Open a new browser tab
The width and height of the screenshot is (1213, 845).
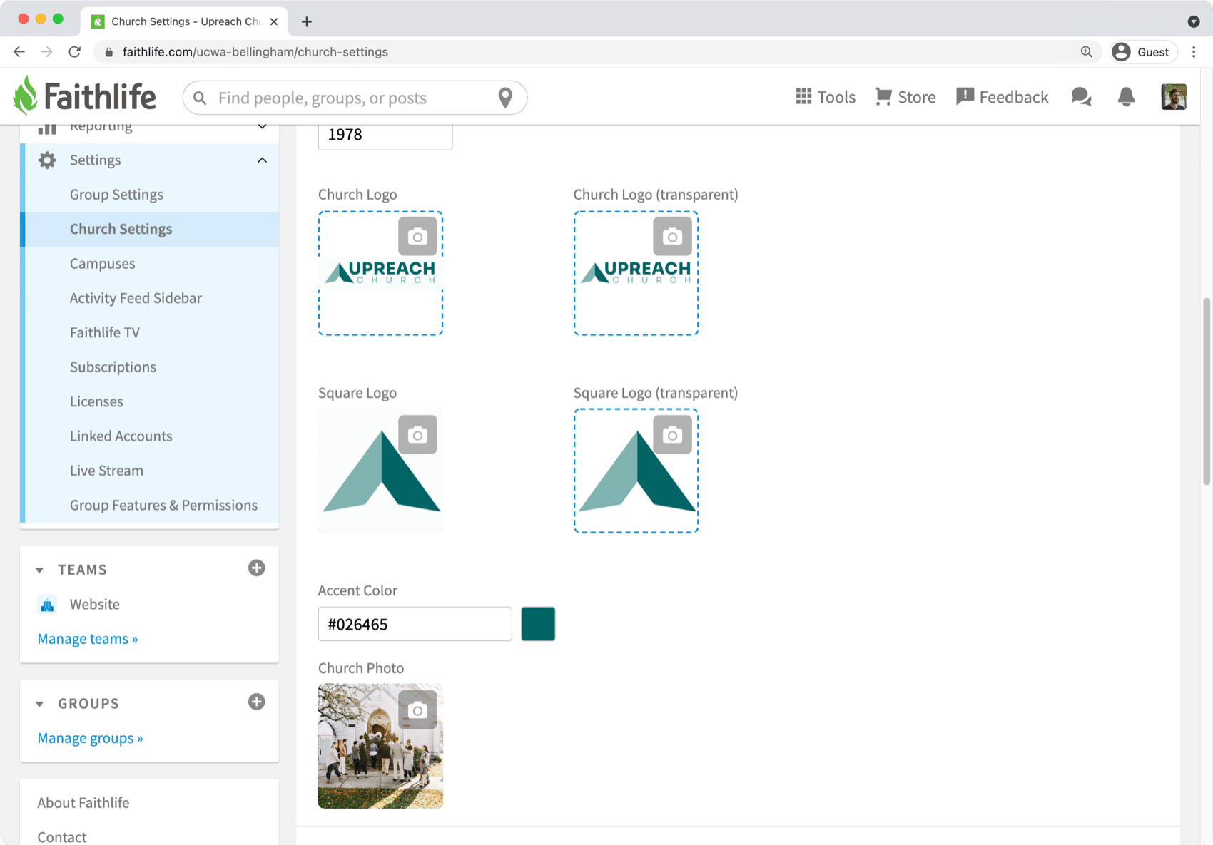[x=307, y=21]
